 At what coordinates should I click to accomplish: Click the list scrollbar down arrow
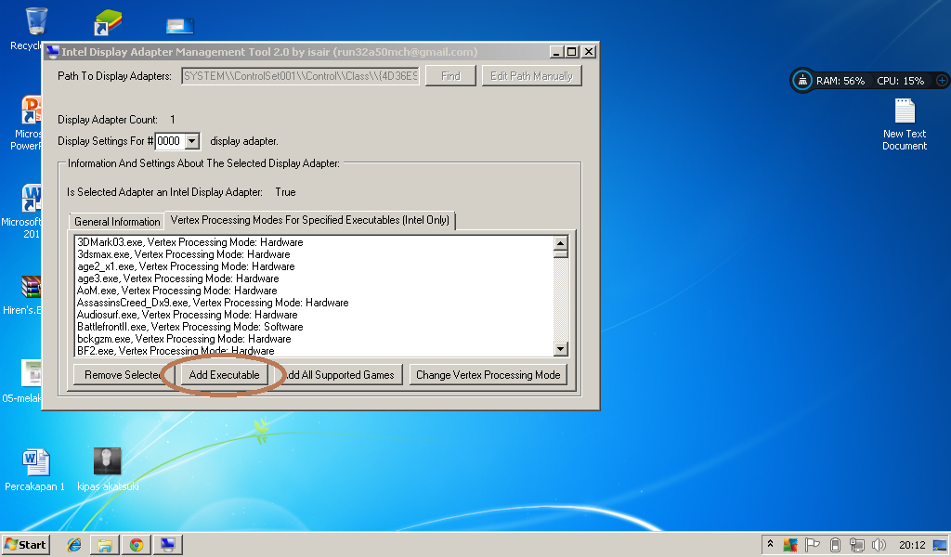[x=560, y=348]
